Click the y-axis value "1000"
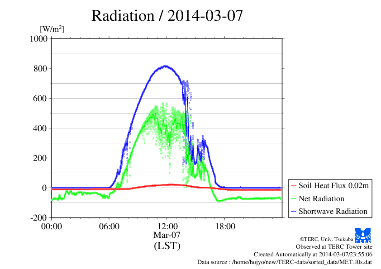Viewport: 381px width, 269px height. pyautogui.click(x=38, y=38)
